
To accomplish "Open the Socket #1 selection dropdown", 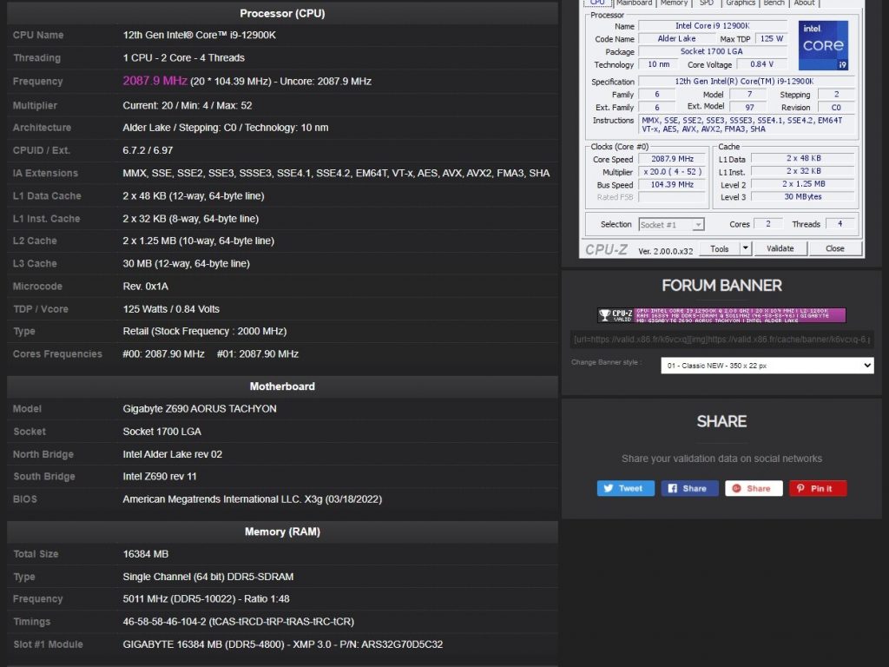I will [671, 224].
